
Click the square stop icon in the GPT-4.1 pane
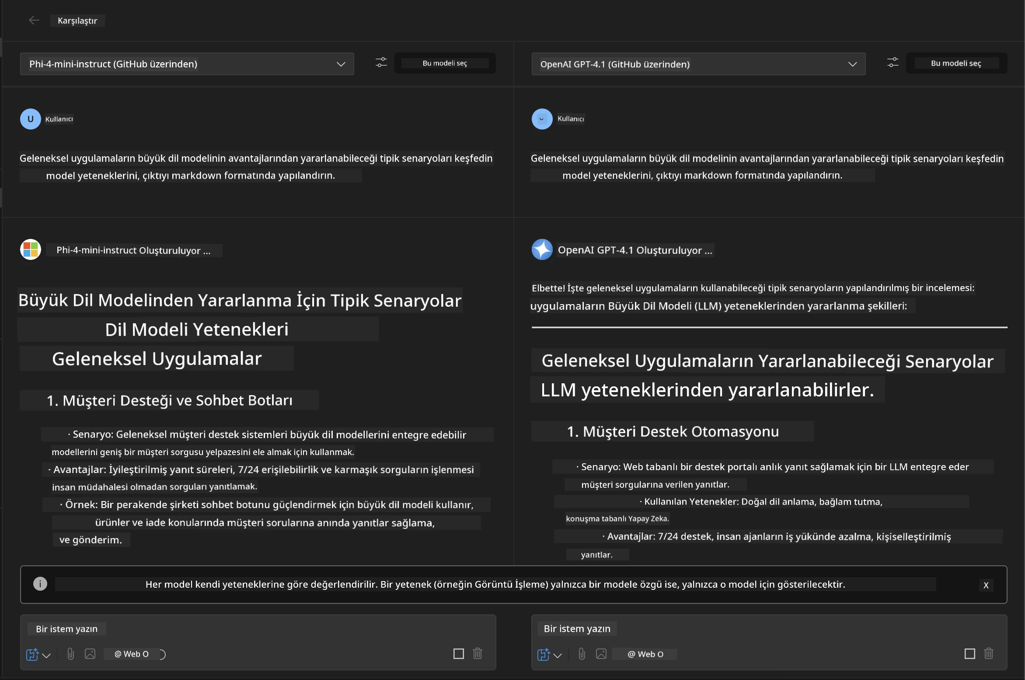point(970,654)
